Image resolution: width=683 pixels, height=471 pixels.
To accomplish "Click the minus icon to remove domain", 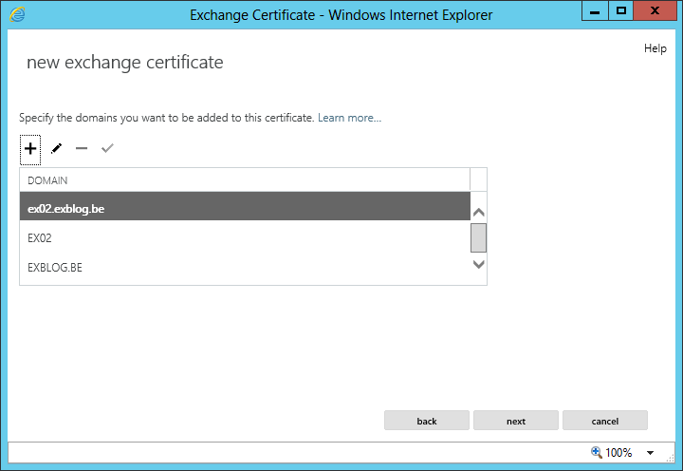I will [x=82, y=149].
